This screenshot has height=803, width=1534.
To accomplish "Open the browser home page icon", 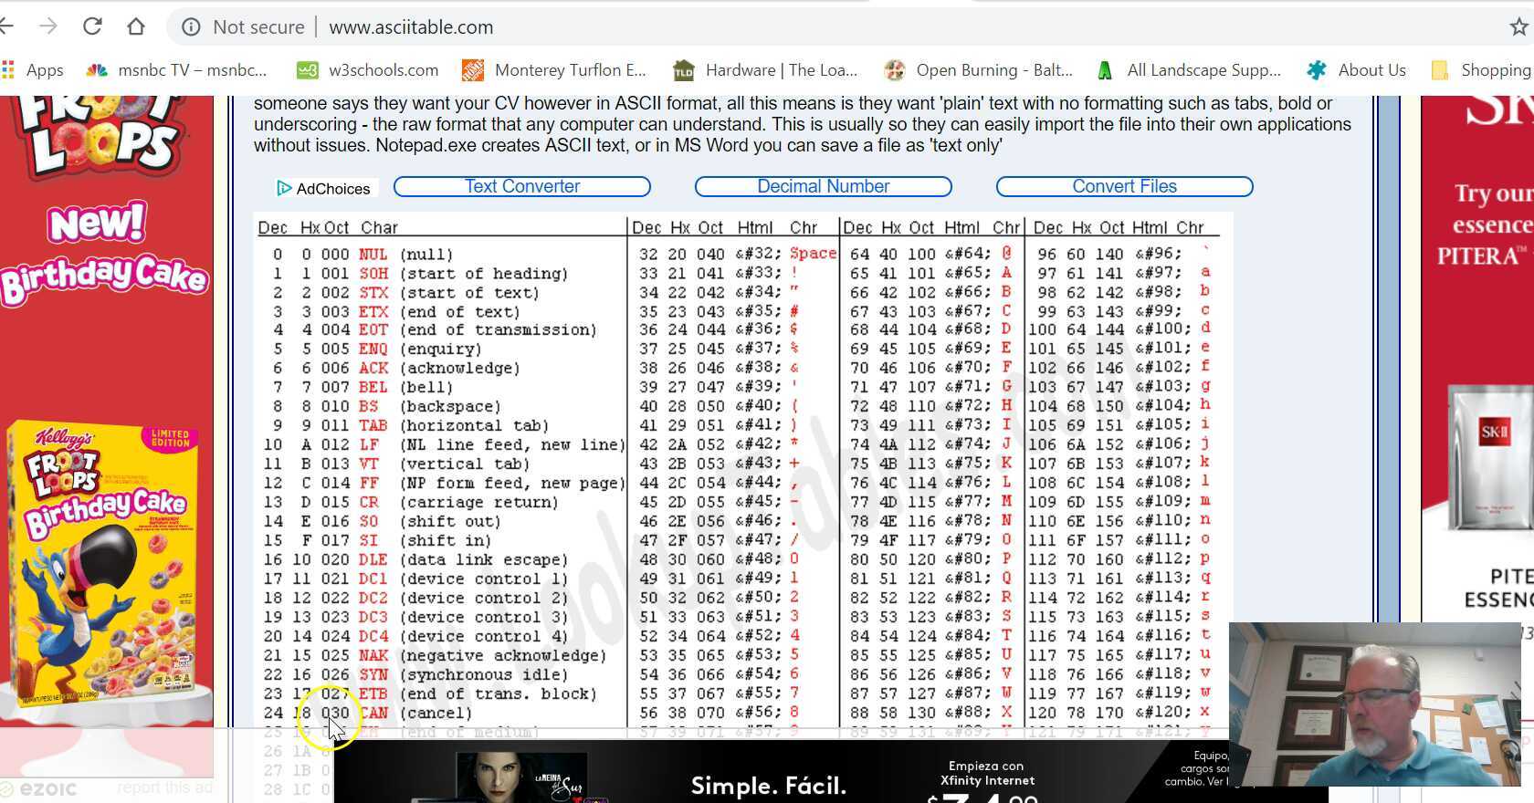I will pyautogui.click(x=136, y=26).
